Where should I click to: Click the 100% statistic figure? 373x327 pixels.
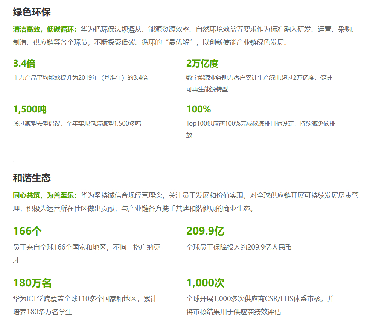pyautogui.click(x=199, y=109)
